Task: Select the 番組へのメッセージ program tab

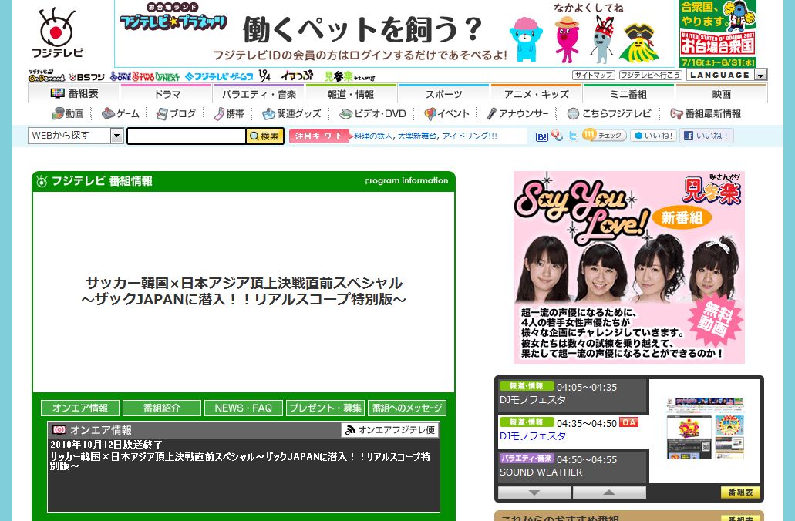Action: [x=407, y=408]
